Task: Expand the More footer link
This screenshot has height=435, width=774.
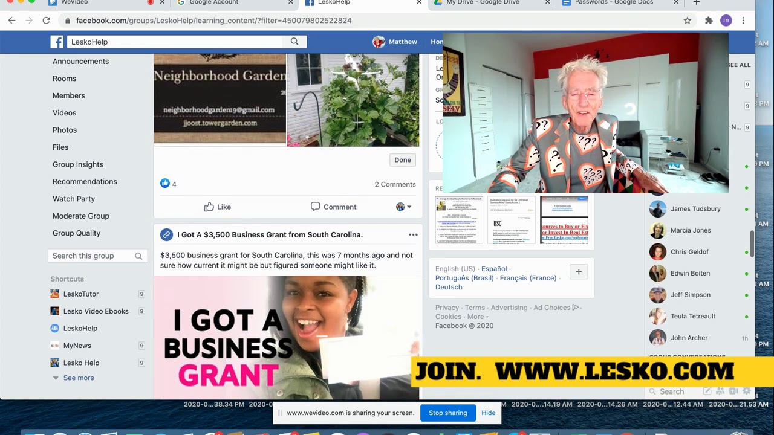Action: [x=478, y=317]
